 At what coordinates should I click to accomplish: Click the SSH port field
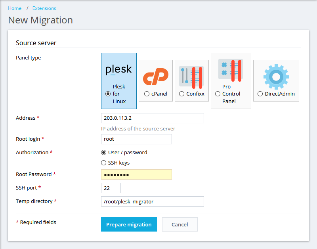tap(111, 188)
